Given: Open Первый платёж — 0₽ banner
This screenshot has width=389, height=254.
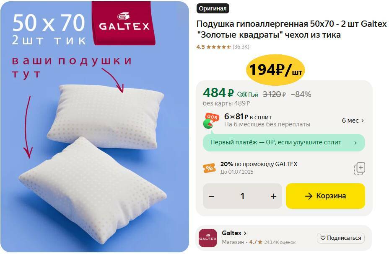Looking at the screenshot, I should [x=284, y=143].
